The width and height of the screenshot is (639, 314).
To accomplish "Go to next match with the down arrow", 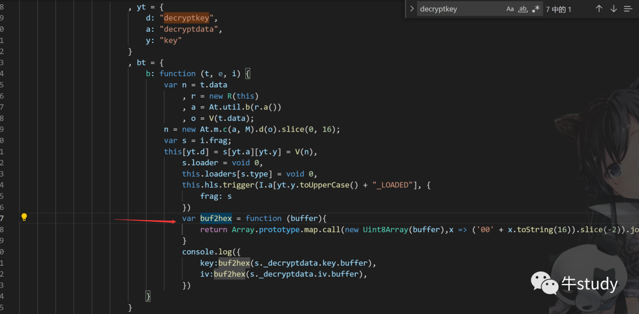I will click(614, 9).
